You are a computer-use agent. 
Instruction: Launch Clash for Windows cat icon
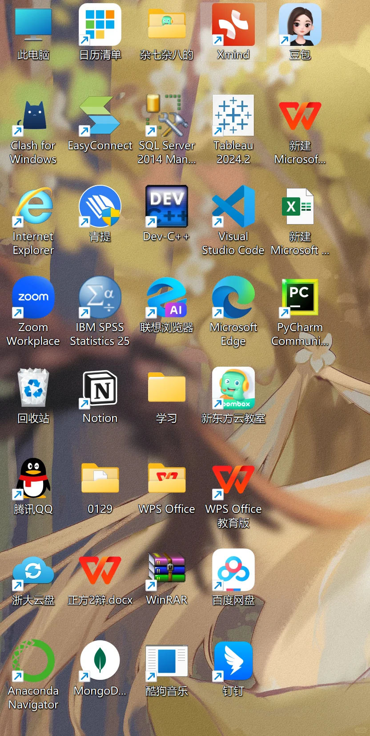click(33, 115)
